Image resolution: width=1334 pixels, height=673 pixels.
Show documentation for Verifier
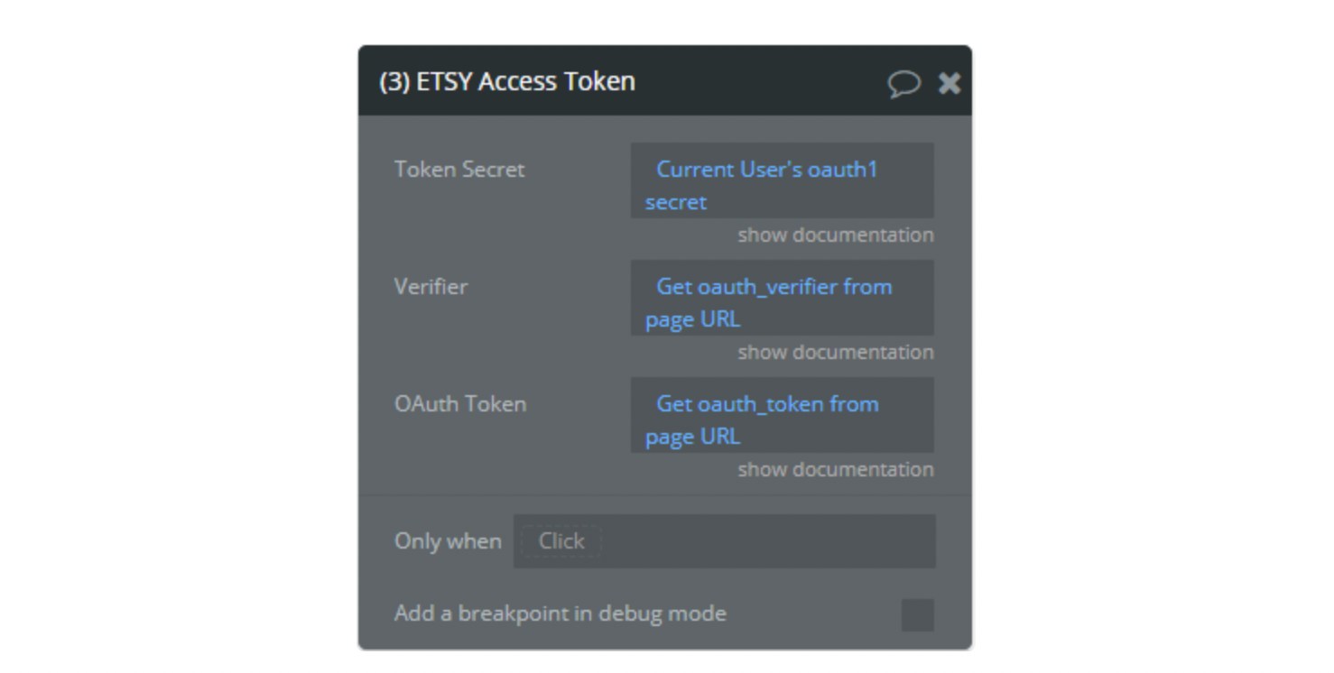[836, 352]
